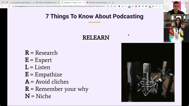Click the 'L = Listen' line
The width and height of the screenshot is (189, 106).
pos(38,67)
